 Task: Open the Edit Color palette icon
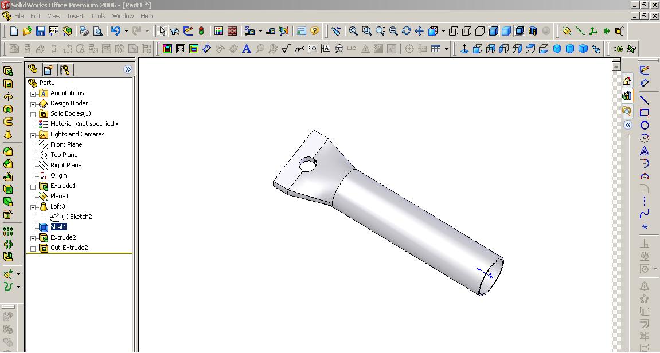pos(218,31)
